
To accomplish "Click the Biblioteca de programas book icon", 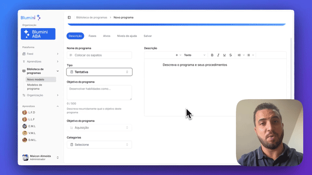I will point(24,71).
